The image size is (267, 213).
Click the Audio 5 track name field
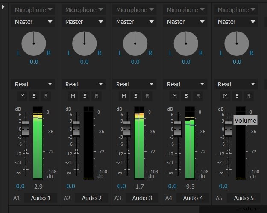(244, 198)
